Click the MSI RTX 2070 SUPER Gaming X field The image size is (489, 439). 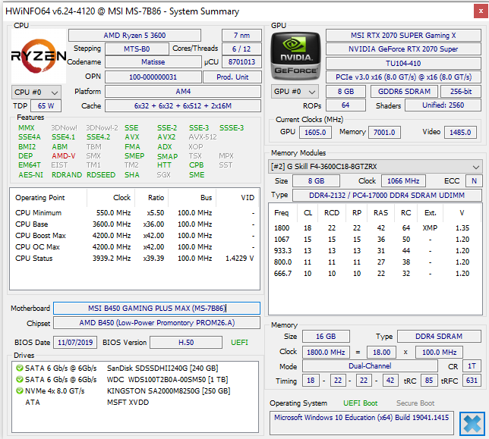(x=403, y=35)
